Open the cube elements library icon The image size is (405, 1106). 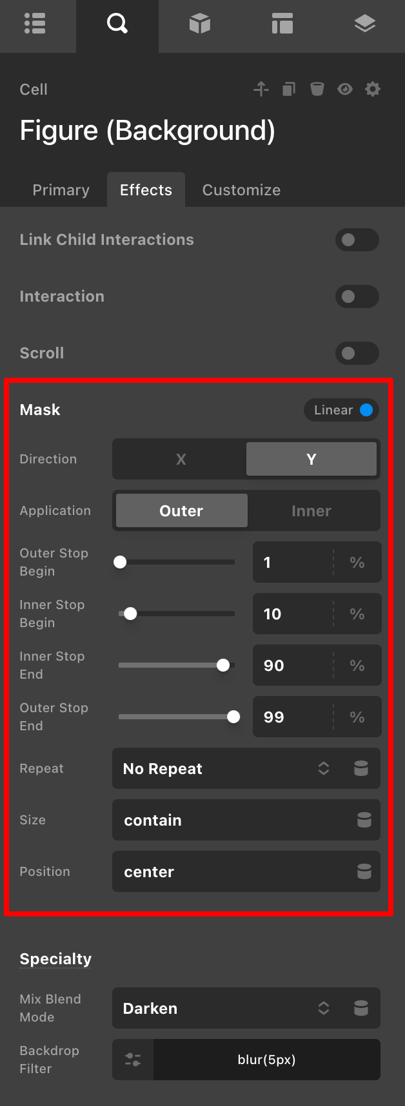point(200,24)
